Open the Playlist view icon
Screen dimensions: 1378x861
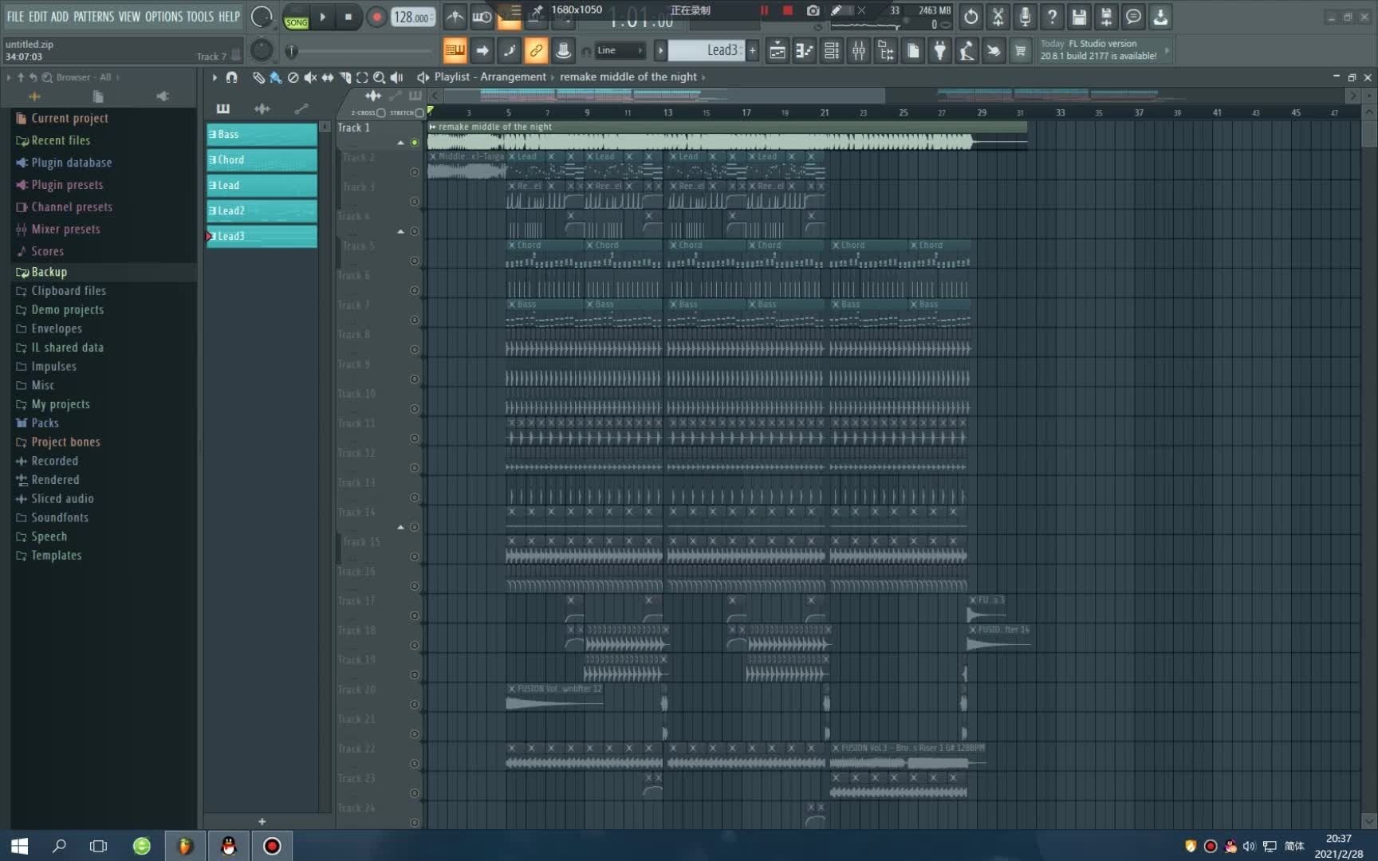[x=777, y=51]
